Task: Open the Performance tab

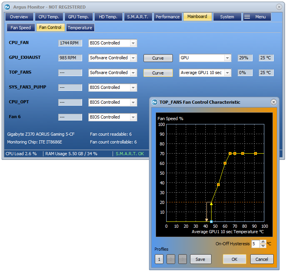Action: coord(168,17)
